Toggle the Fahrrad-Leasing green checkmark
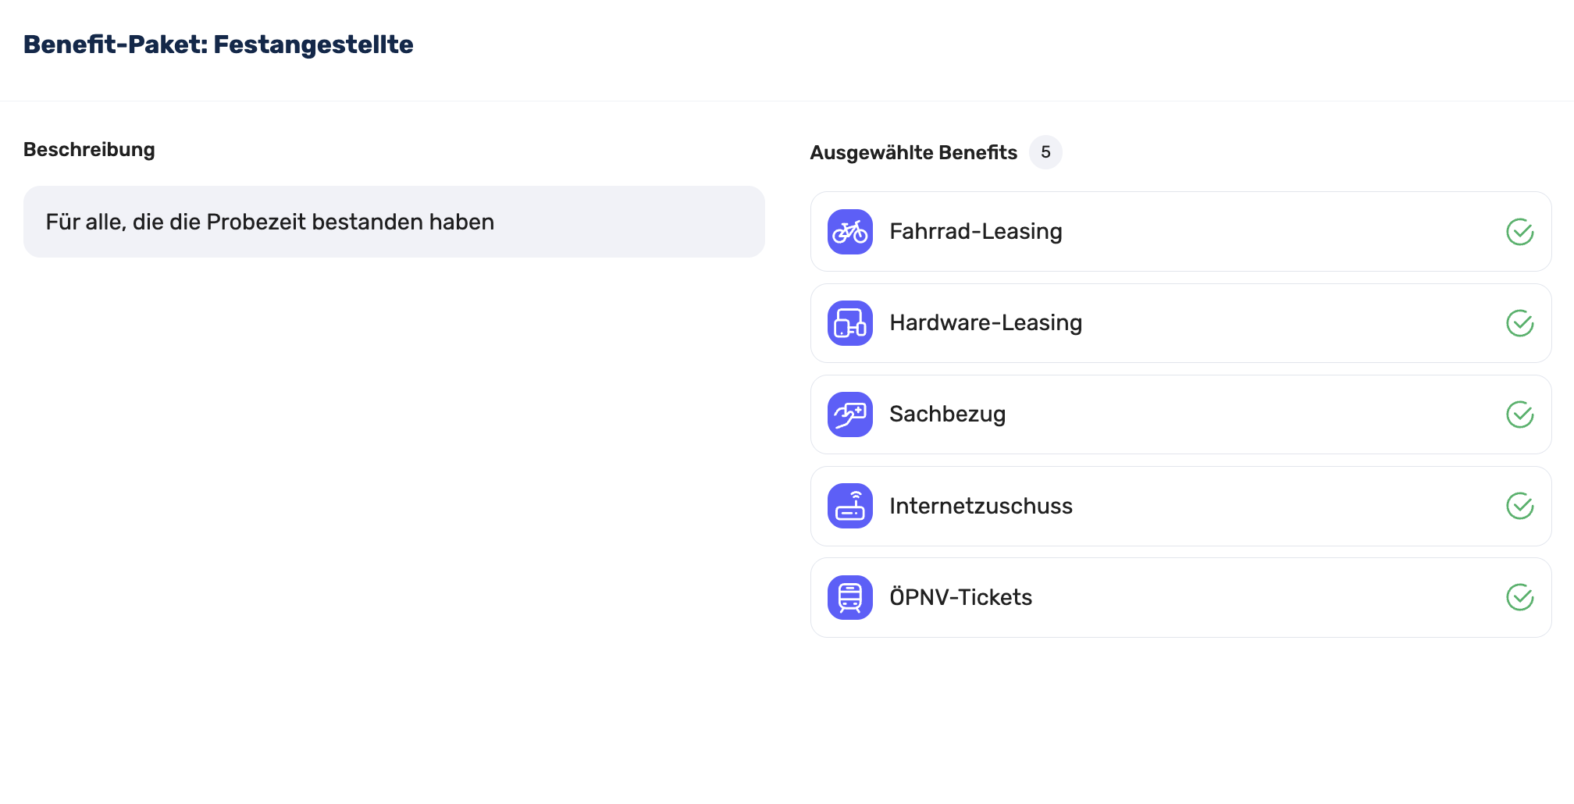This screenshot has width=1574, height=804. (x=1519, y=232)
